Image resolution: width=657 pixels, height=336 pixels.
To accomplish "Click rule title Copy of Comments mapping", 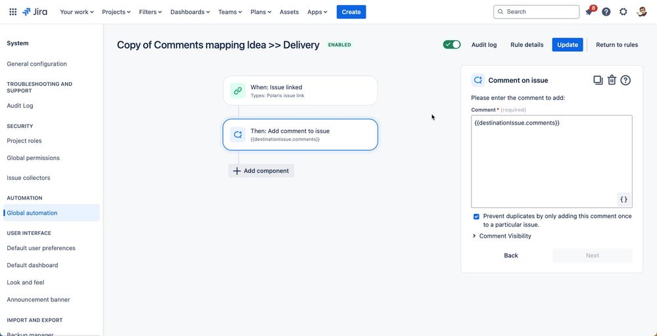I will tap(218, 45).
